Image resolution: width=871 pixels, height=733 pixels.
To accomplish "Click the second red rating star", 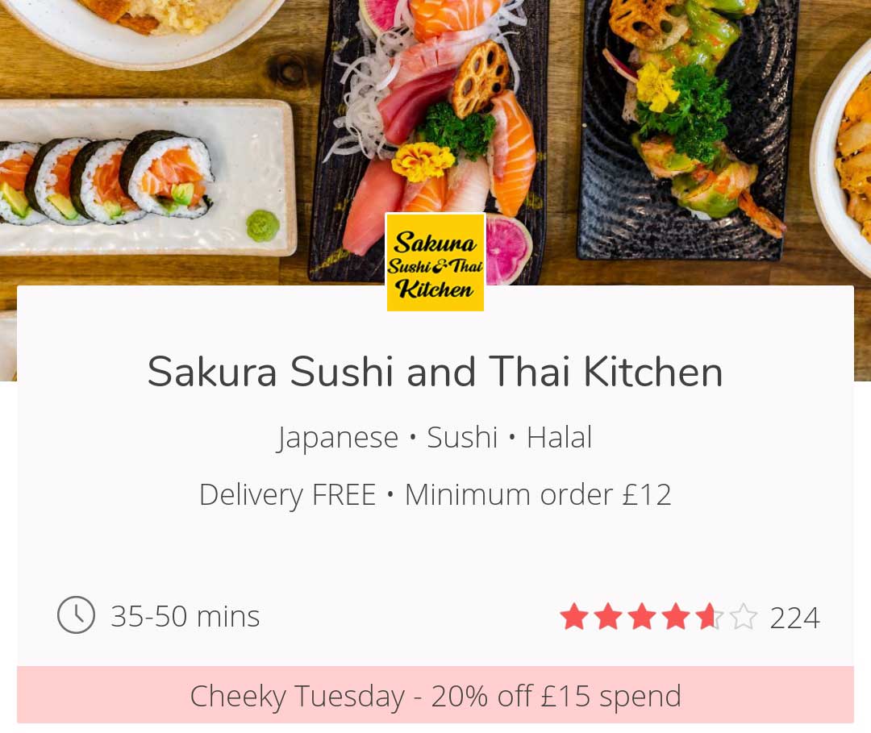I will click(x=608, y=616).
